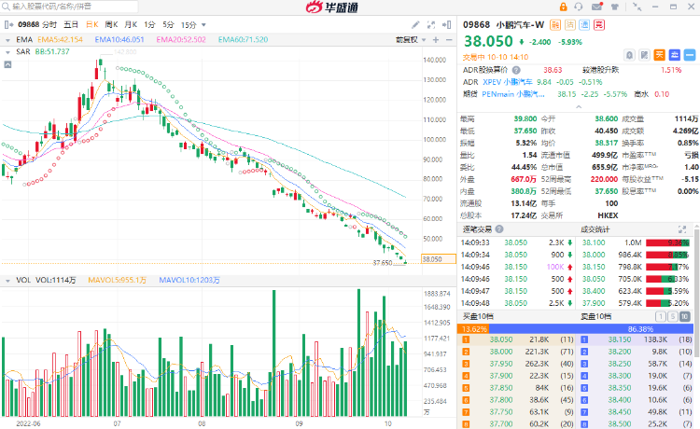This screenshot has width=700, height=429.
Task: Set price alert bell icon
Action: click(629, 55)
